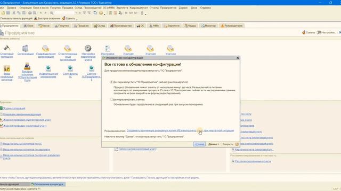Open Информация об обновлениях icon
The image size is (341, 191).
pos(48,68)
